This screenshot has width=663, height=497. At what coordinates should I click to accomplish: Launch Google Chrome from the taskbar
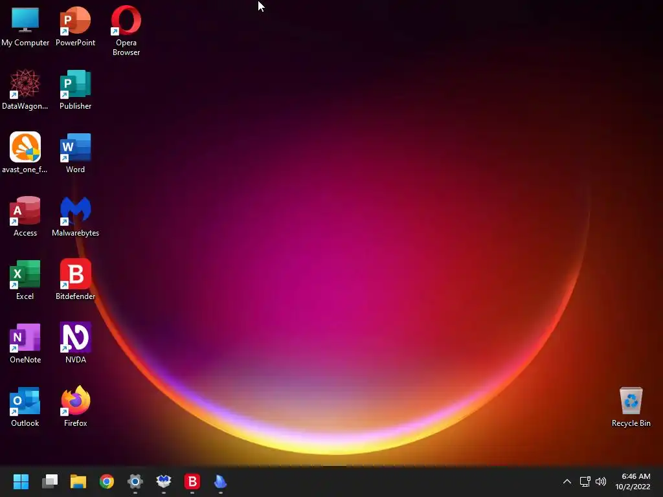pyautogui.click(x=107, y=481)
